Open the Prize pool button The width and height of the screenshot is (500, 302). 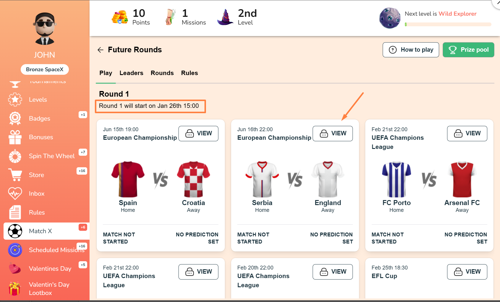[468, 50]
